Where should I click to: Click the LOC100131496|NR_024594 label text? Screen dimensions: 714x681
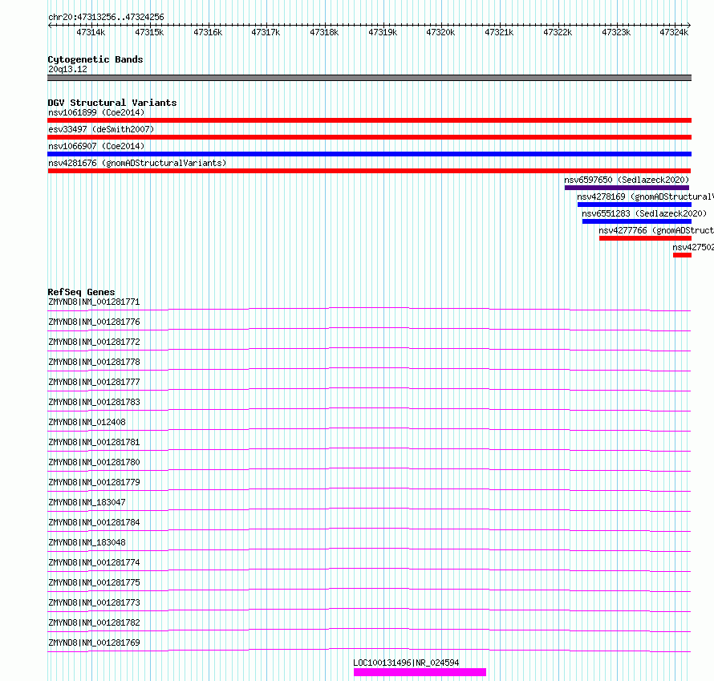coord(406,663)
